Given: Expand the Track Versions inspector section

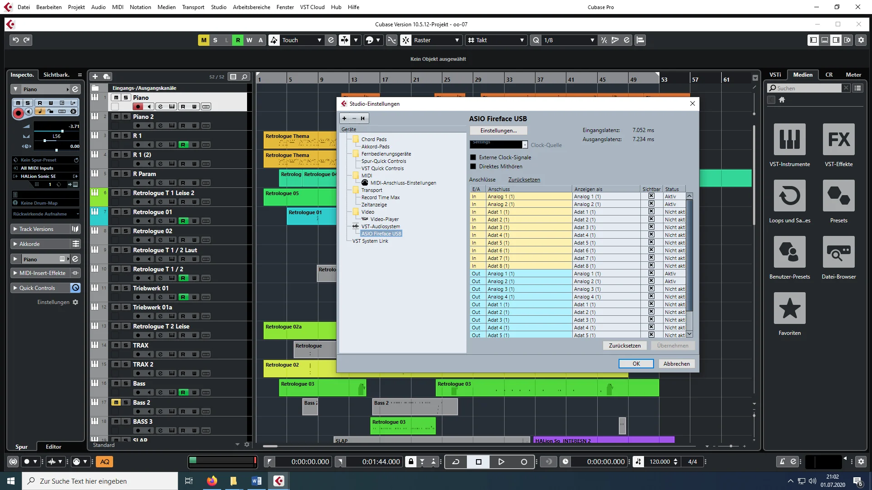Looking at the screenshot, I should point(15,229).
